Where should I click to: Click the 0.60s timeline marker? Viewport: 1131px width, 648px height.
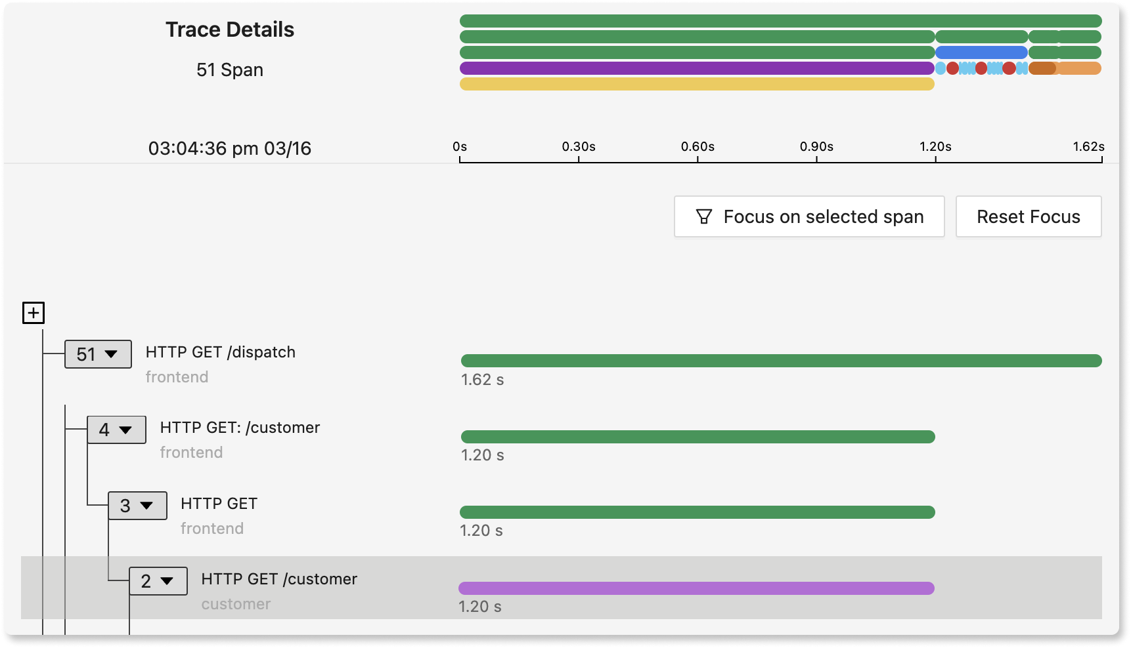point(698,148)
